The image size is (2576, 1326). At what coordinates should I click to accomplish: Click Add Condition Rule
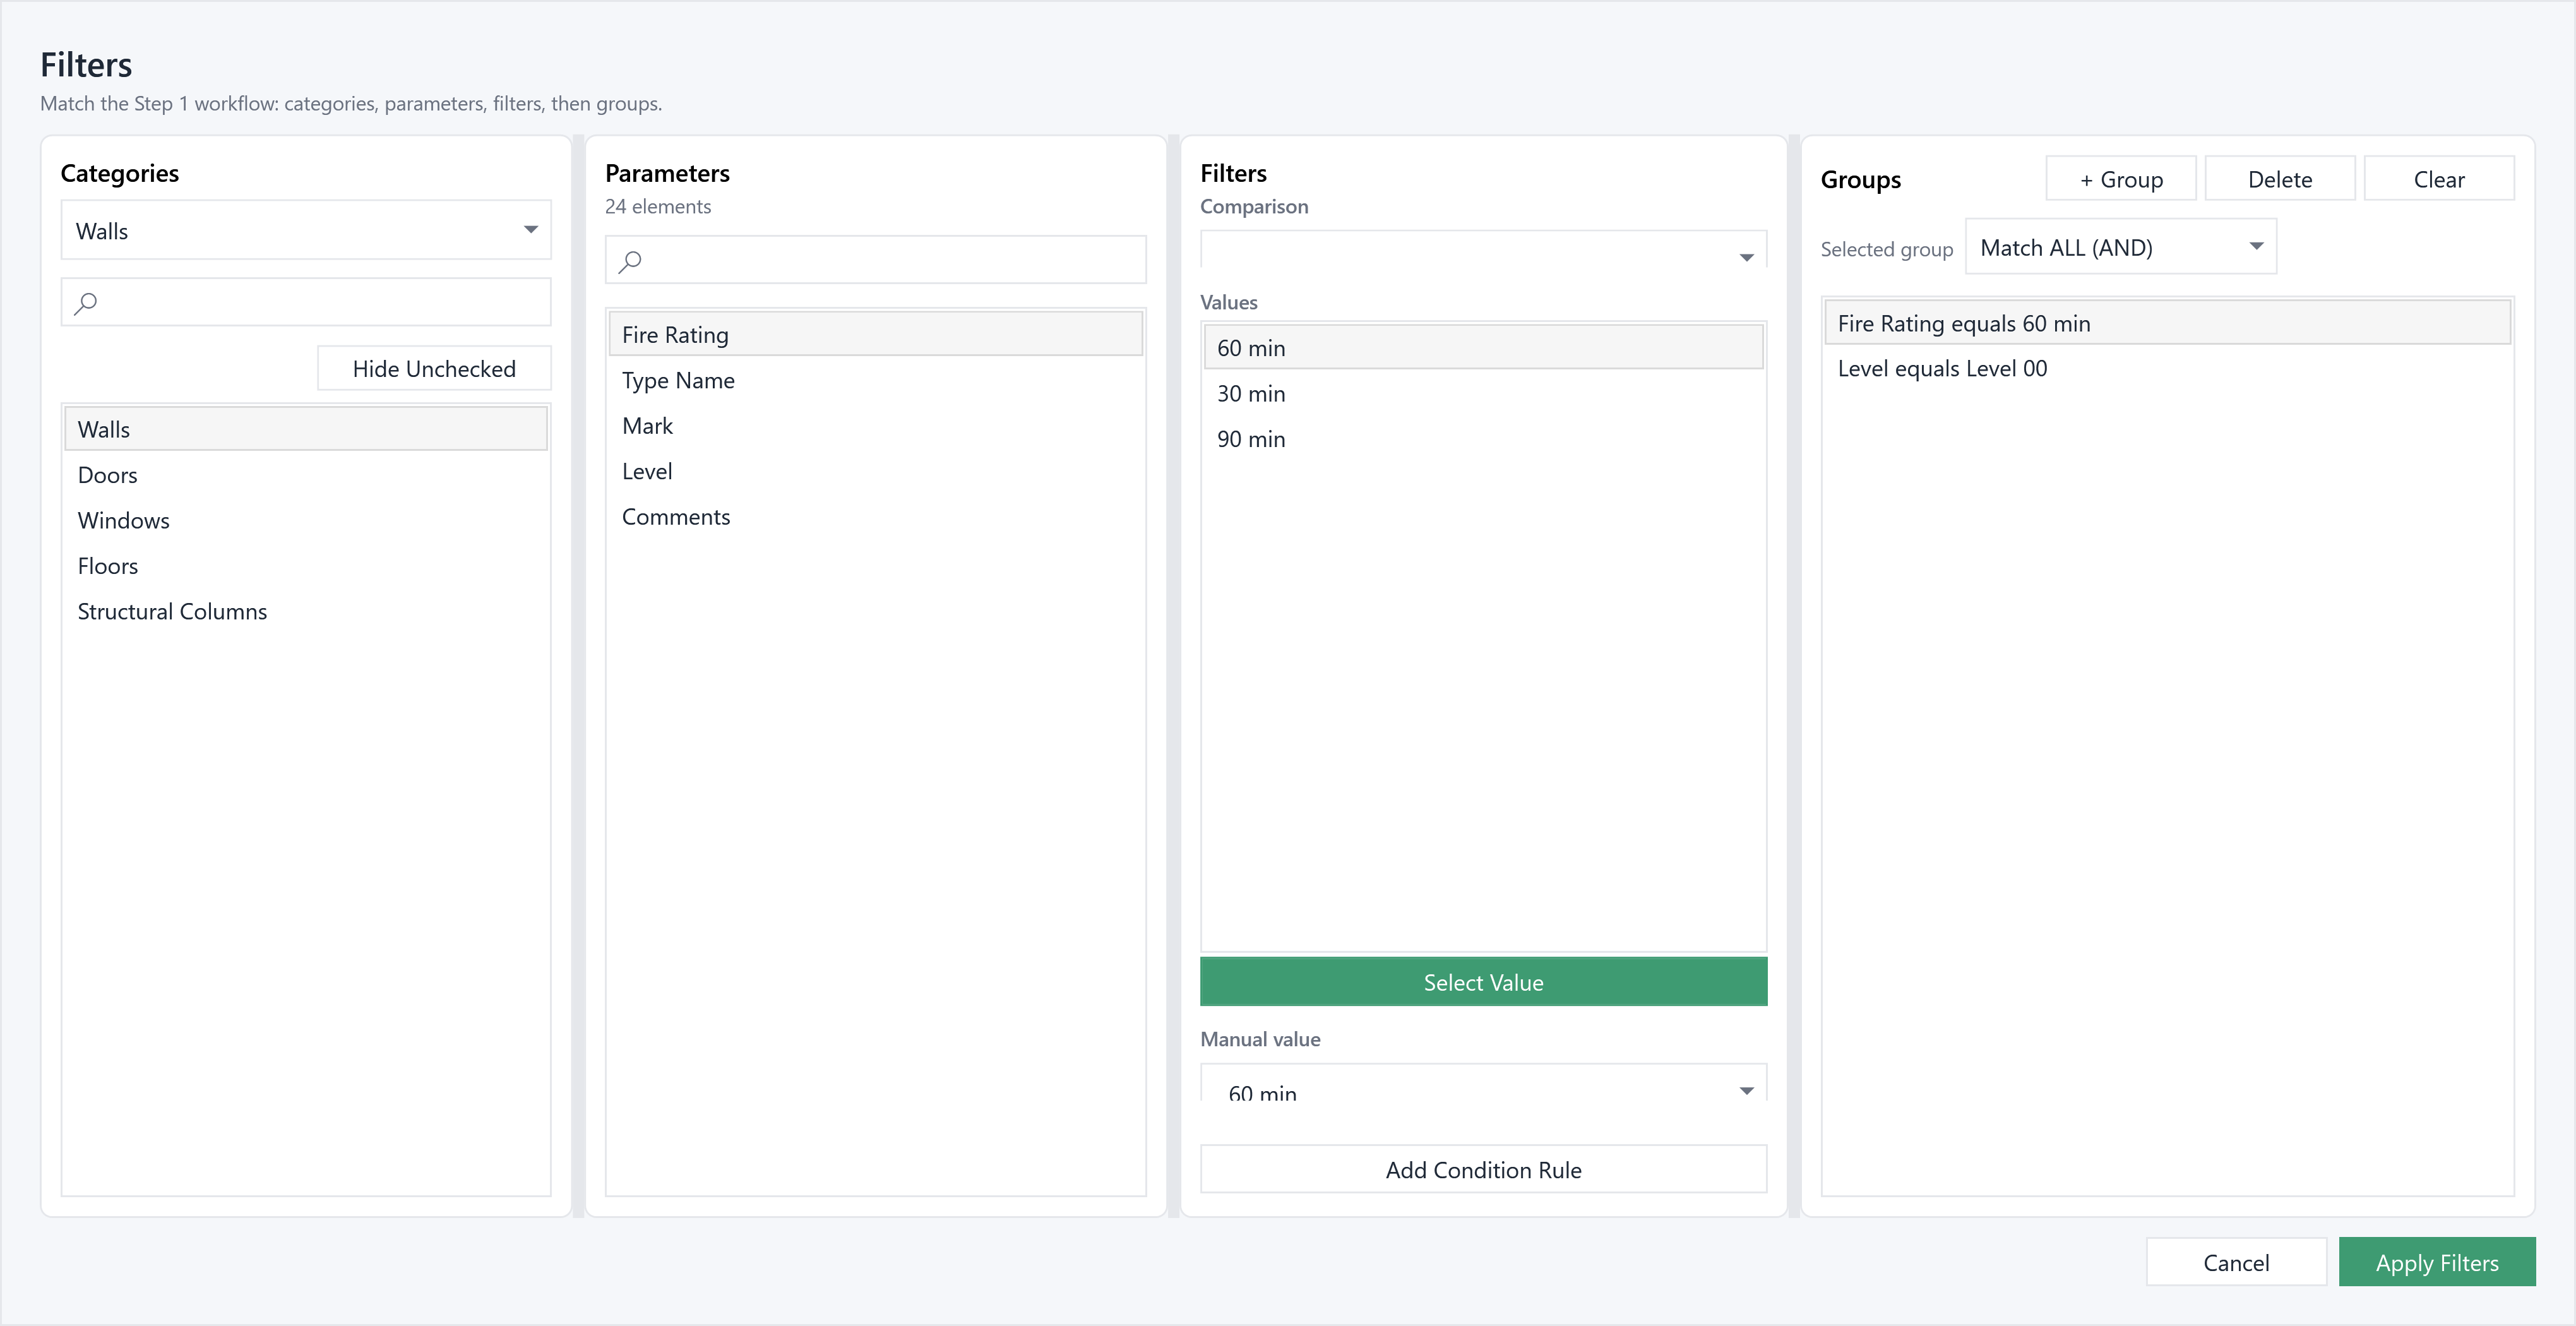1483,1169
